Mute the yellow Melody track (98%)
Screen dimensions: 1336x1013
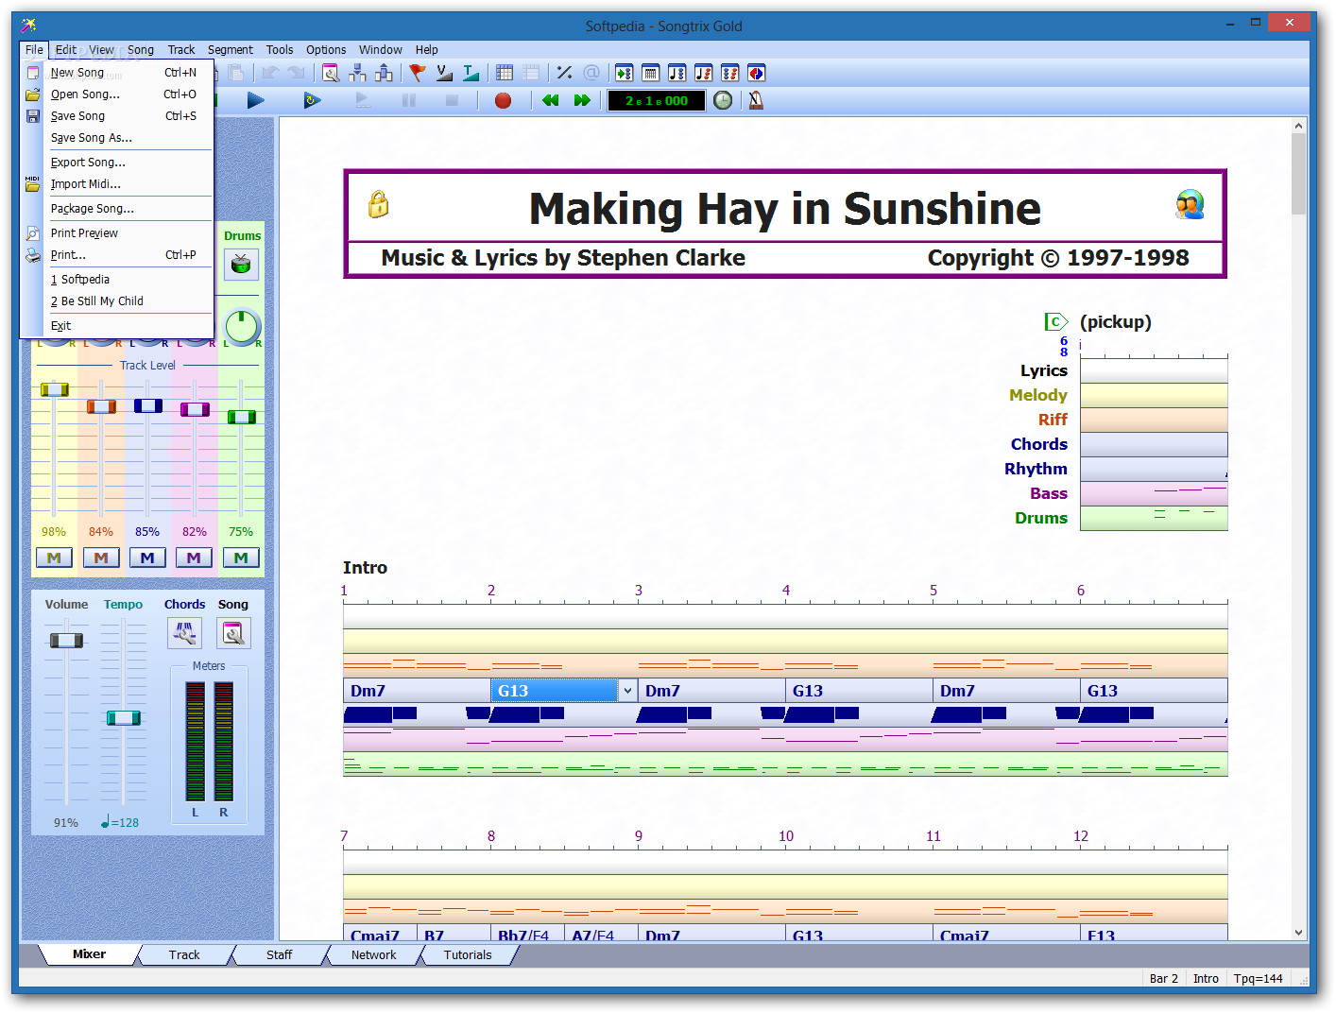[x=54, y=558]
